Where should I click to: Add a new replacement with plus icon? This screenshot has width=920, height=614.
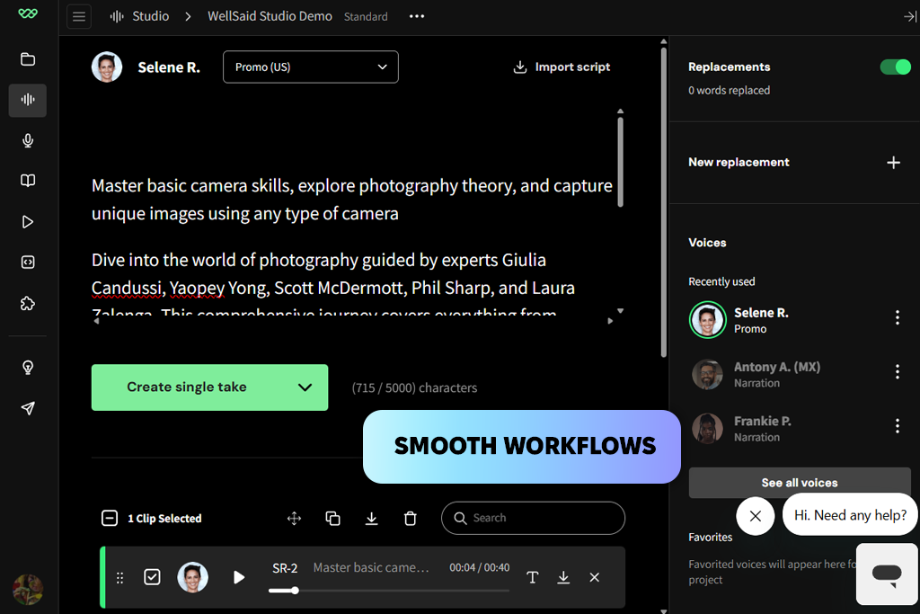point(893,163)
